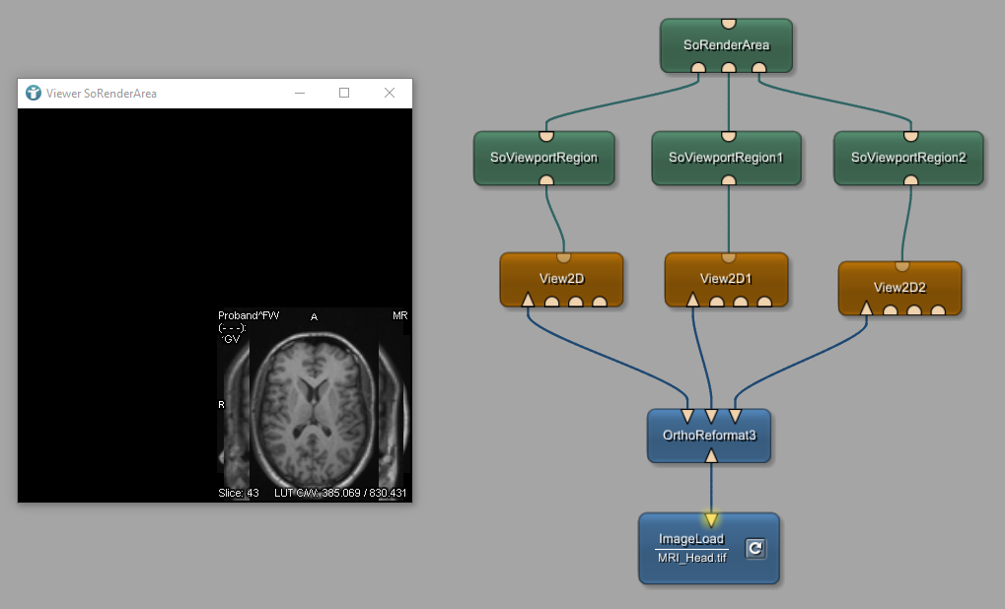Click the Viewer SoRenderArea window logo icon
1005x609 pixels.
pyautogui.click(x=34, y=93)
